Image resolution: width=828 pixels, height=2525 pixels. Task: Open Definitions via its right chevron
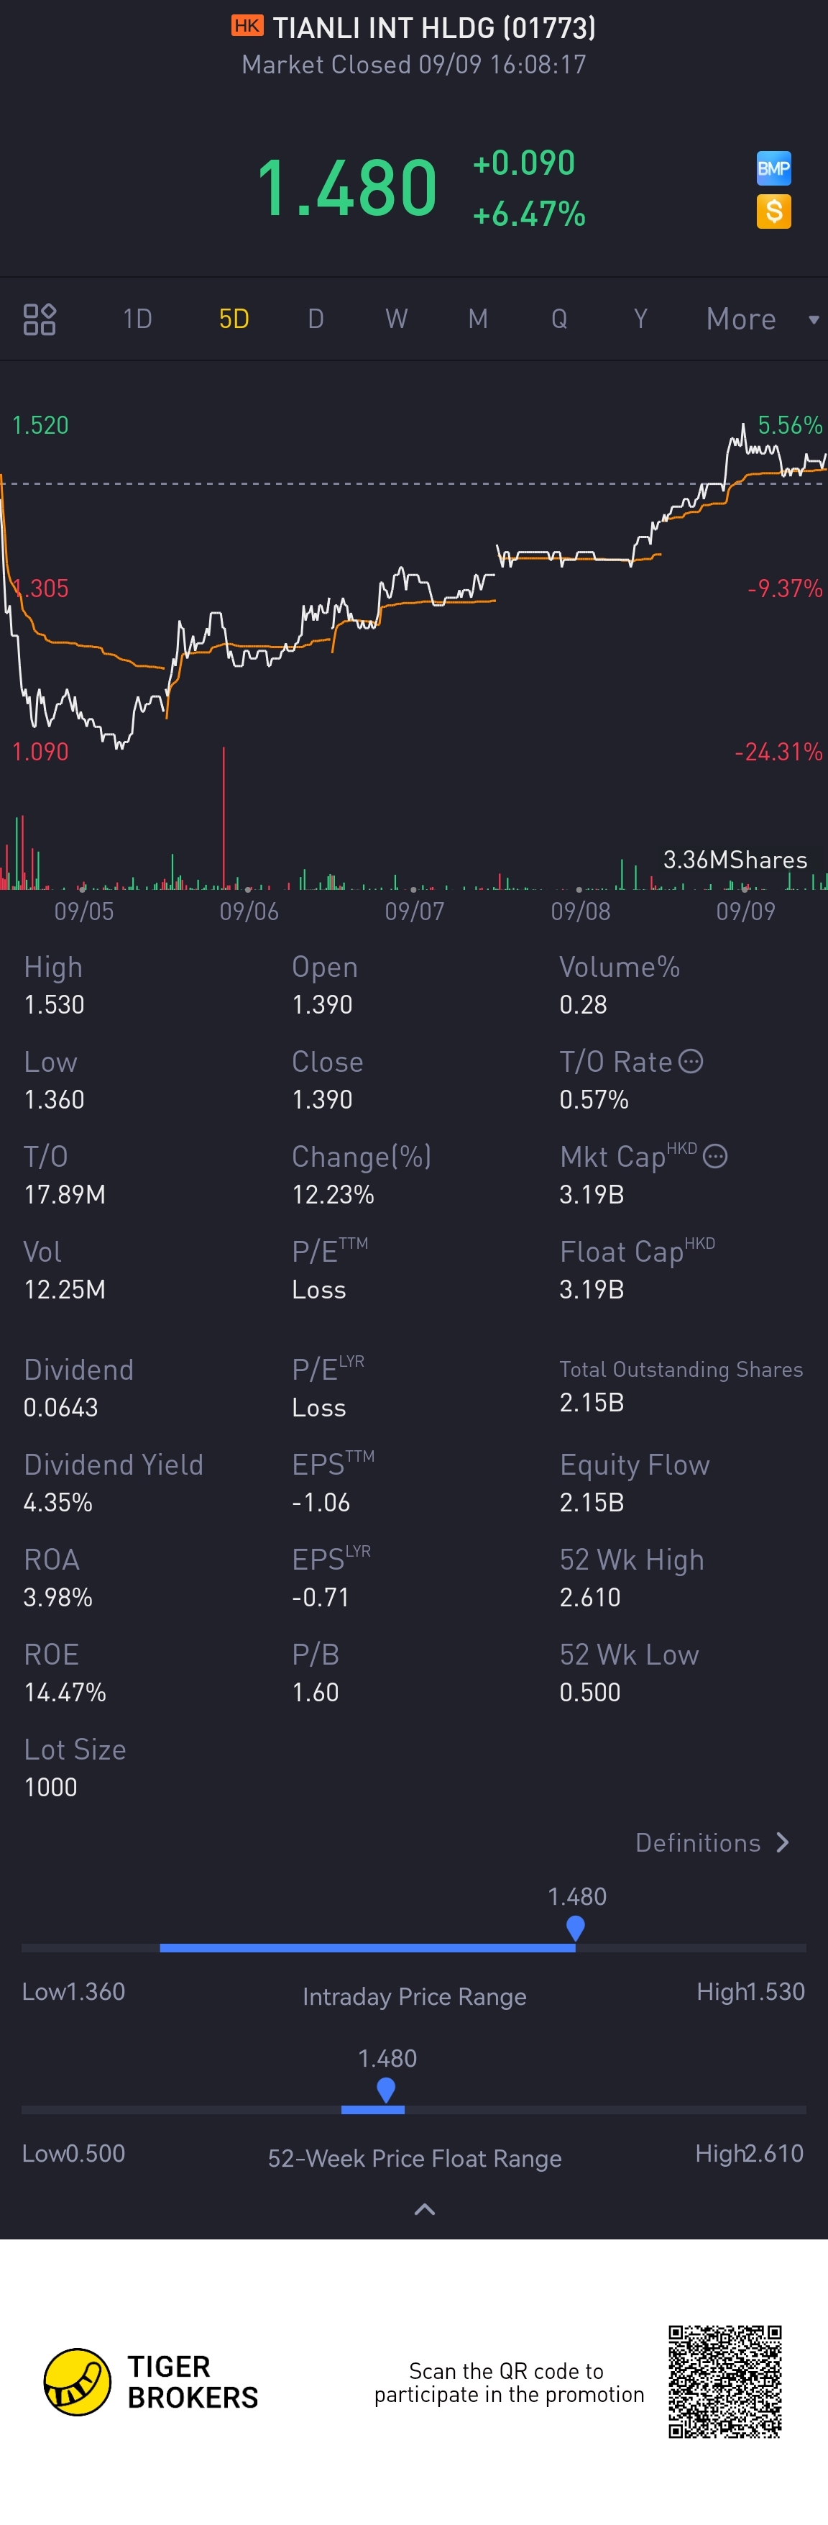point(783,1843)
